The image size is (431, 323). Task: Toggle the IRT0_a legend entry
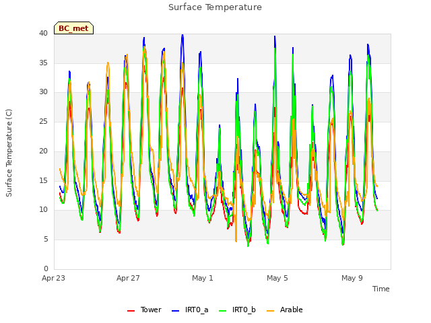pos(190,310)
